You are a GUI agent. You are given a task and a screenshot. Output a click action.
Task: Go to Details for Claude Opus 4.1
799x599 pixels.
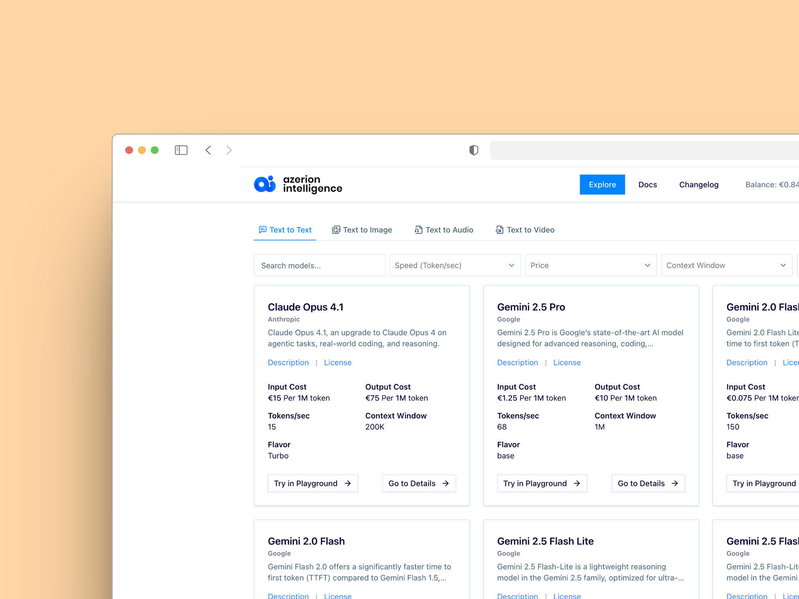point(419,483)
